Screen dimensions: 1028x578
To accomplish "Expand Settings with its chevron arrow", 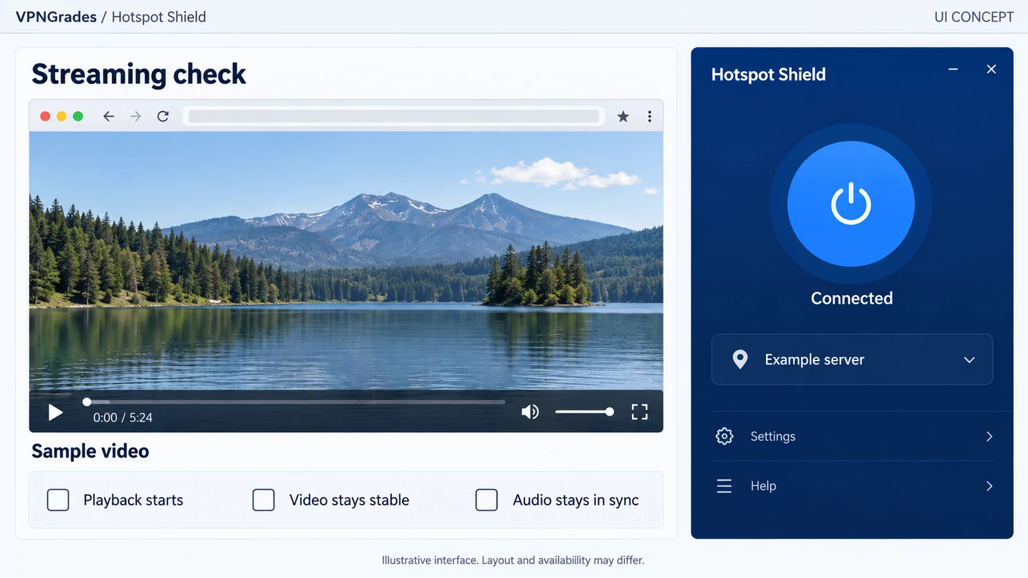I will (x=989, y=436).
